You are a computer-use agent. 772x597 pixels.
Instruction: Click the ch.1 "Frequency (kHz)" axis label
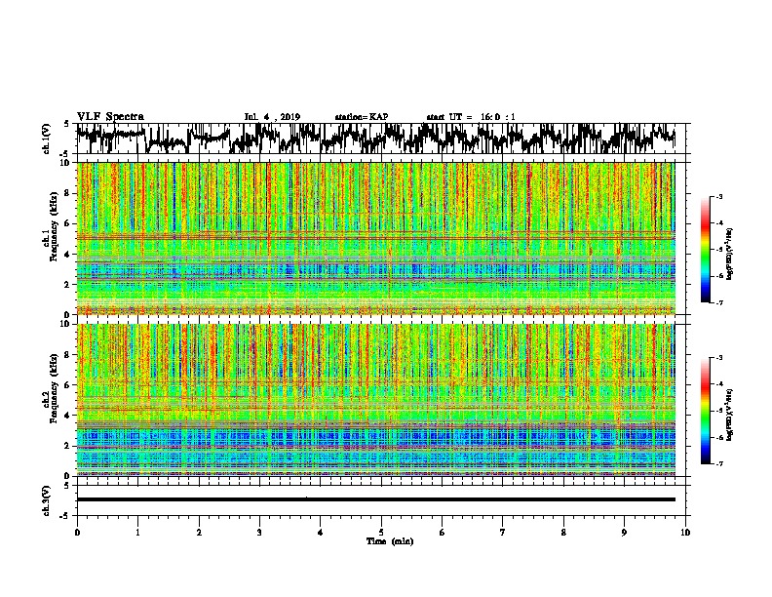click(54, 227)
